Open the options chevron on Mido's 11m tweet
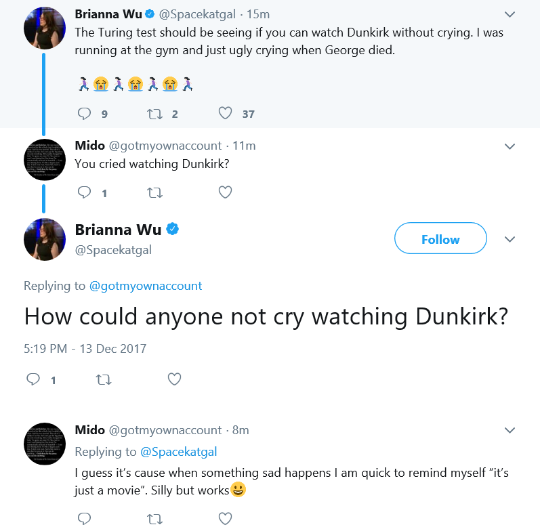The height and width of the screenshot is (529, 540). click(x=510, y=146)
